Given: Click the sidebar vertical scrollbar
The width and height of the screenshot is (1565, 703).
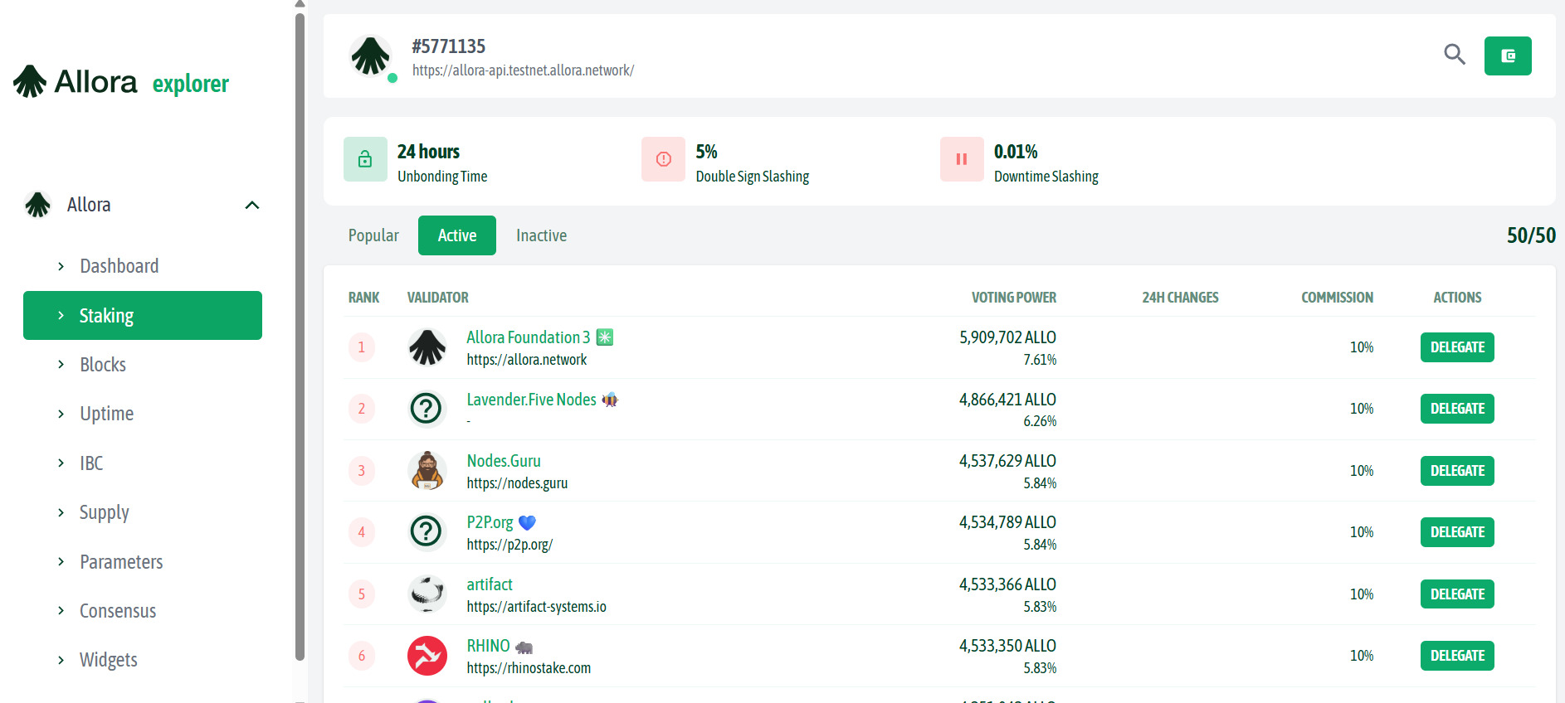Looking at the screenshot, I should pos(300,332).
